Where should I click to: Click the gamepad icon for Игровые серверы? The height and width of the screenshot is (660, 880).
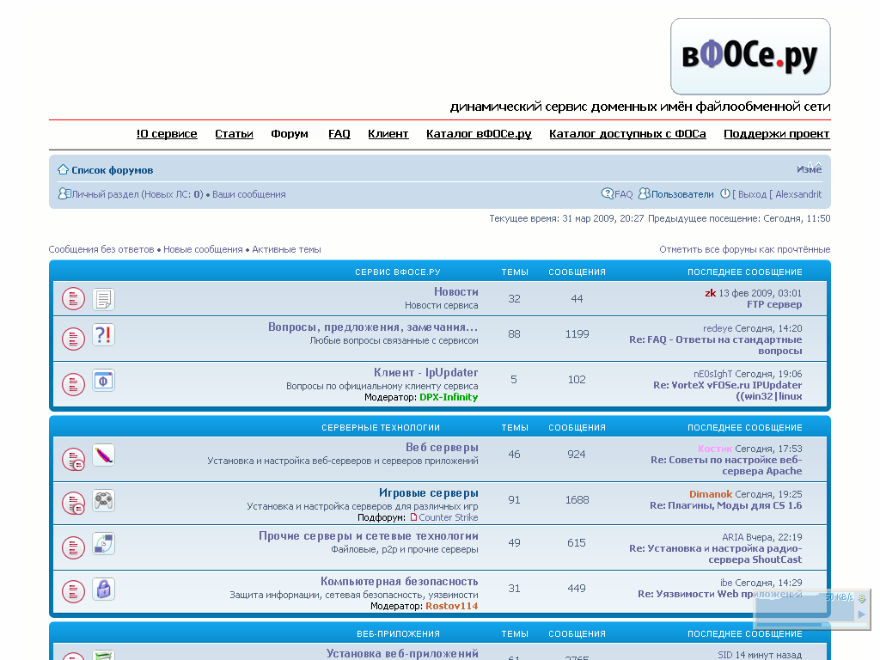(103, 500)
